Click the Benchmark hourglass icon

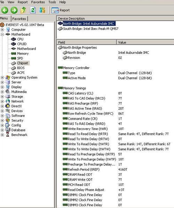(x=8, y=135)
